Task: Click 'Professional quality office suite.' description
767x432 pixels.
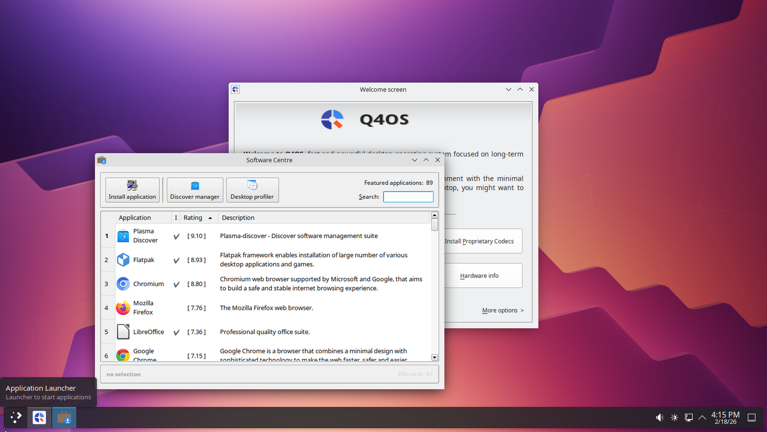Action: point(265,332)
